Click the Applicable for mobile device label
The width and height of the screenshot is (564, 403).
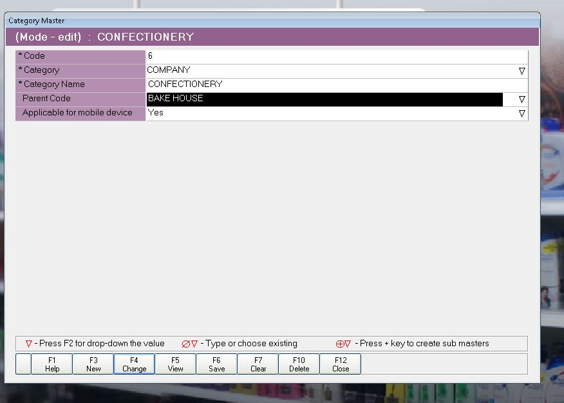coord(77,113)
